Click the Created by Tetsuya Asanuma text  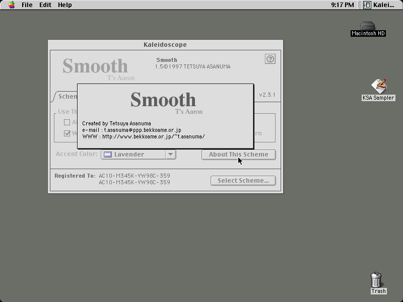click(116, 123)
